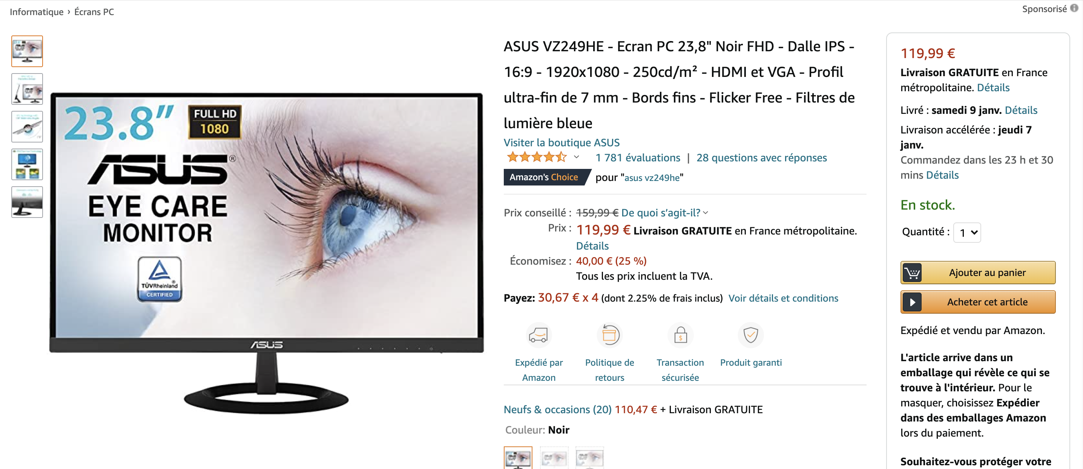
Task: Click the Sponsorisé info icon
Action: (1074, 8)
